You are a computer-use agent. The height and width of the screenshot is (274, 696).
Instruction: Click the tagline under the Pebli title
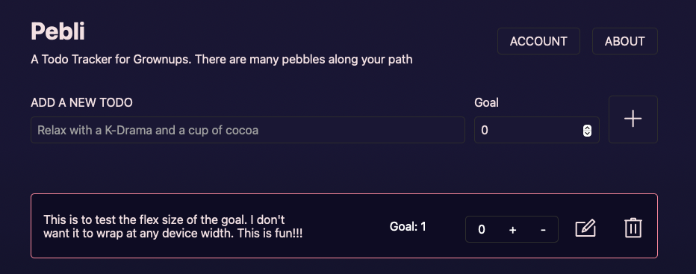222,59
